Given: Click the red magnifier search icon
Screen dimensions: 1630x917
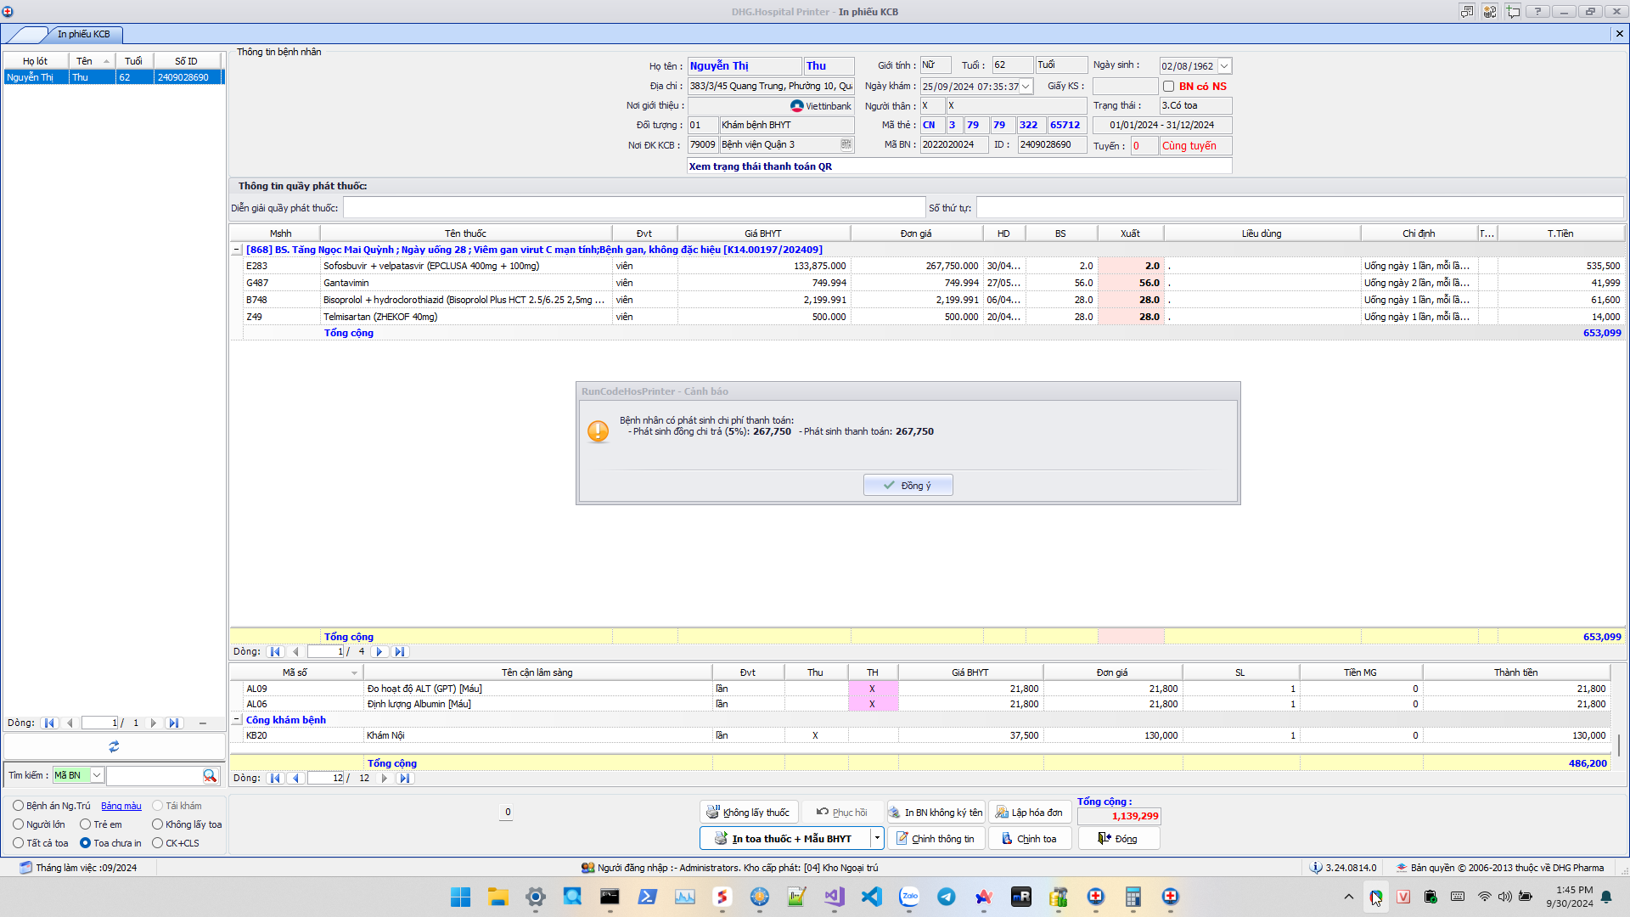Looking at the screenshot, I should [x=209, y=775].
